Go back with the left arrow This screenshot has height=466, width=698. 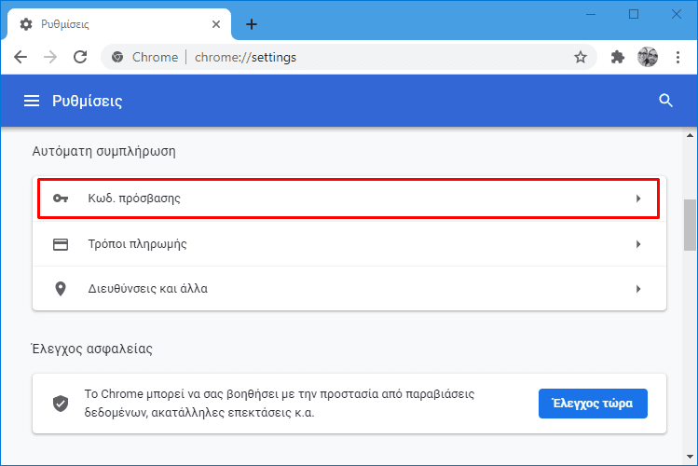pos(21,57)
